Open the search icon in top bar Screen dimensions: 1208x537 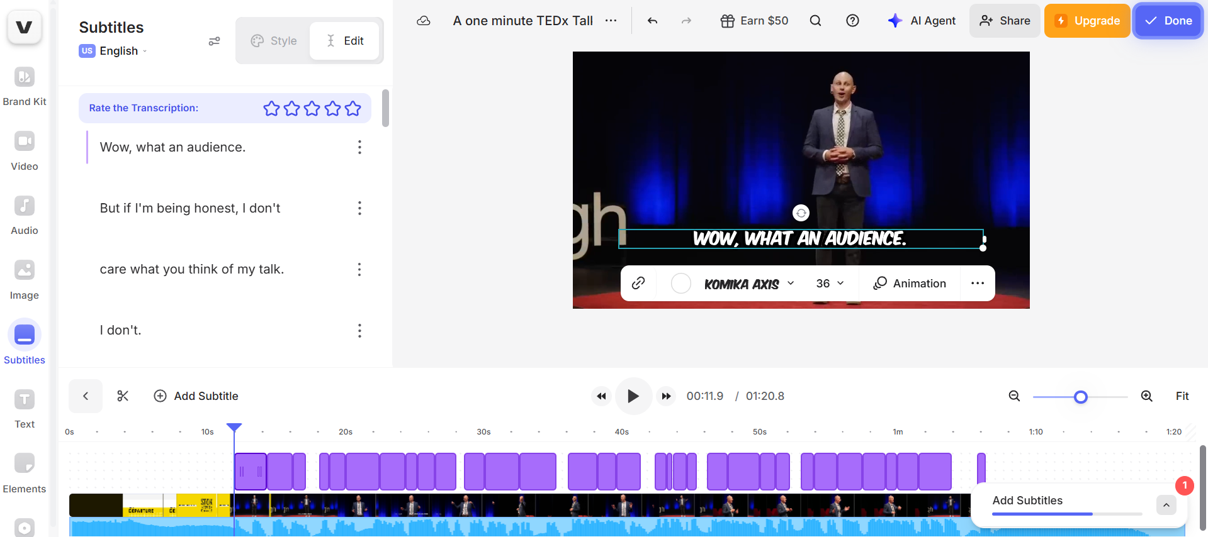point(815,21)
